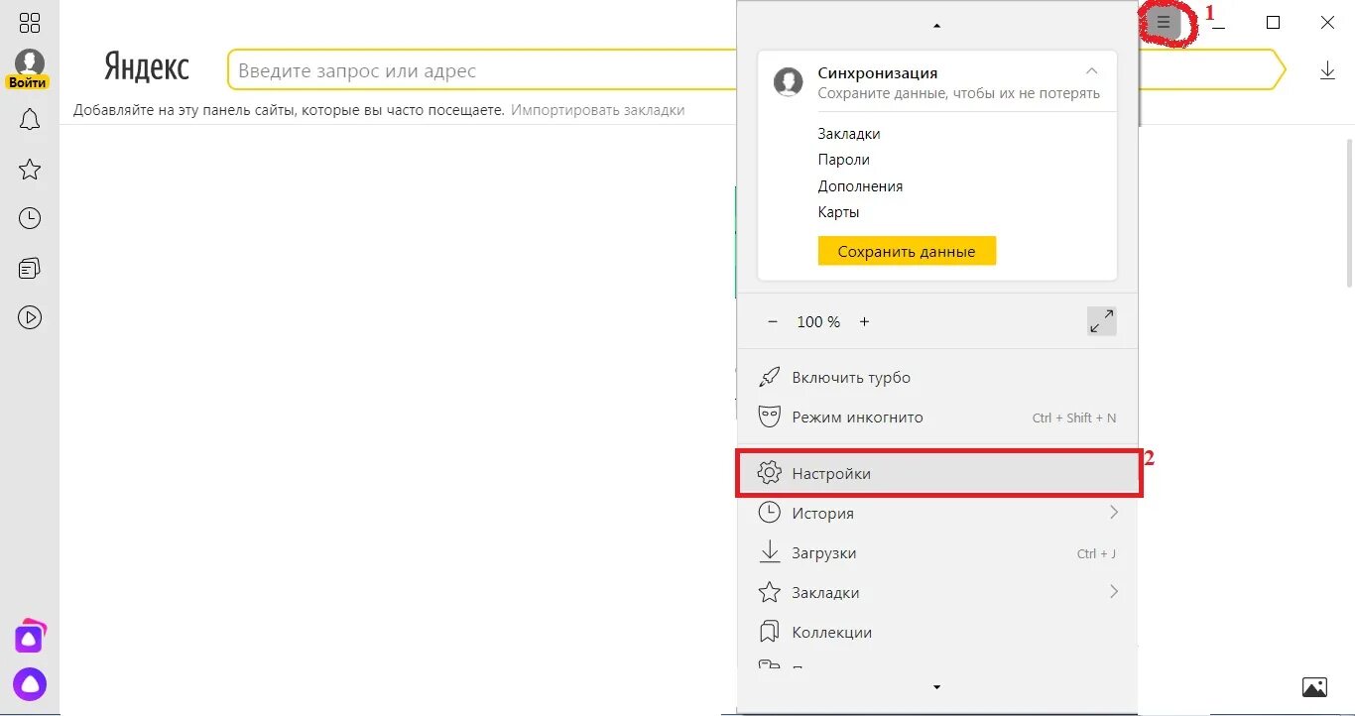Screen dimensions: 1355x716
Task: Click the video play icon in sidebar
Action: (x=30, y=317)
